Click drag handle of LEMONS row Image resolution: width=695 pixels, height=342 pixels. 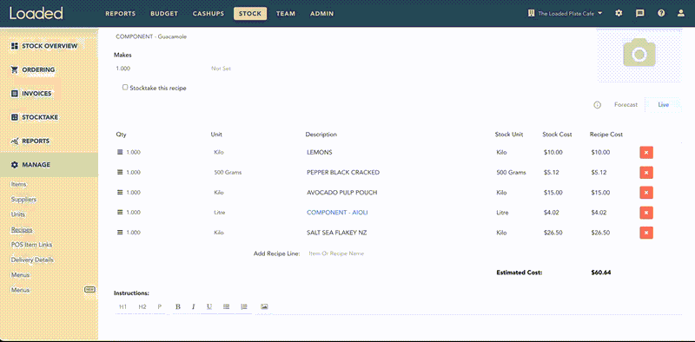click(x=120, y=152)
